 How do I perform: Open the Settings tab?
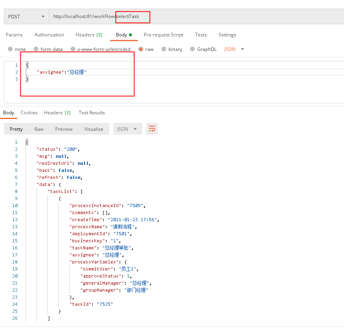click(x=227, y=35)
